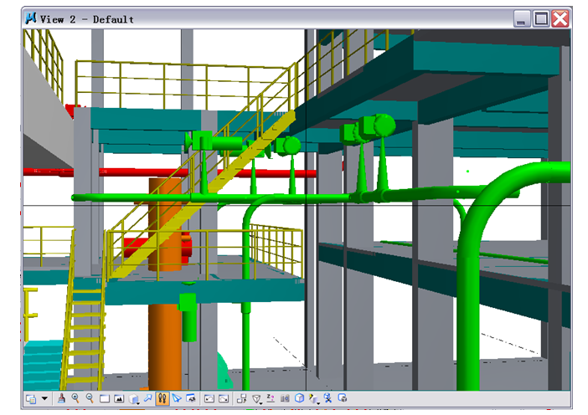Viewport: 588px width, 415px height.
Task: Select the Pan View arrow tool
Action: tap(148, 399)
